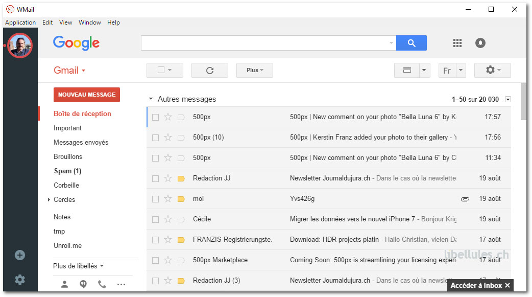Star the Cécile message
Viewport: 532px width, 297px height.
[168, 219]
